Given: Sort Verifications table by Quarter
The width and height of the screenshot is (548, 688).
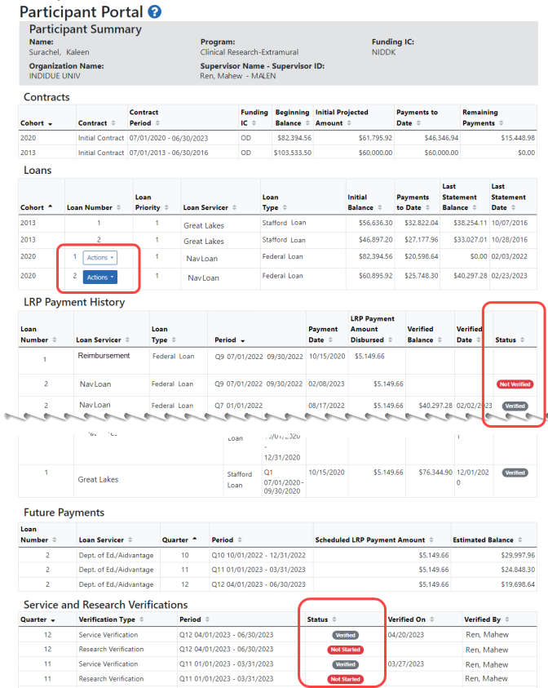Looking at the screenshot, I should point(38,619).
